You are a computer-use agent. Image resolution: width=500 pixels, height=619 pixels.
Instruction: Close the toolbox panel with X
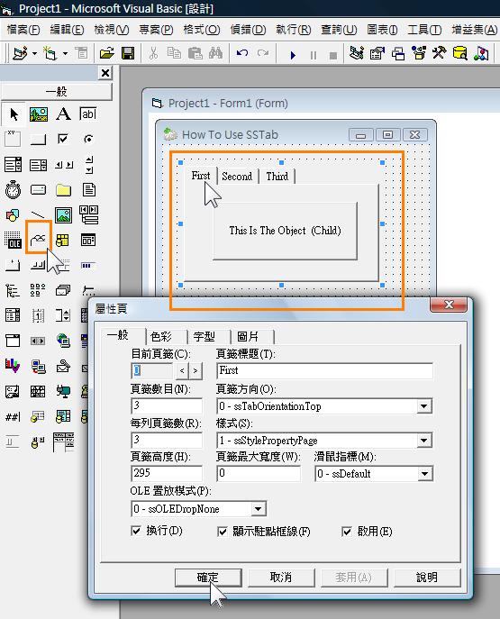click(x=105, y=73)
